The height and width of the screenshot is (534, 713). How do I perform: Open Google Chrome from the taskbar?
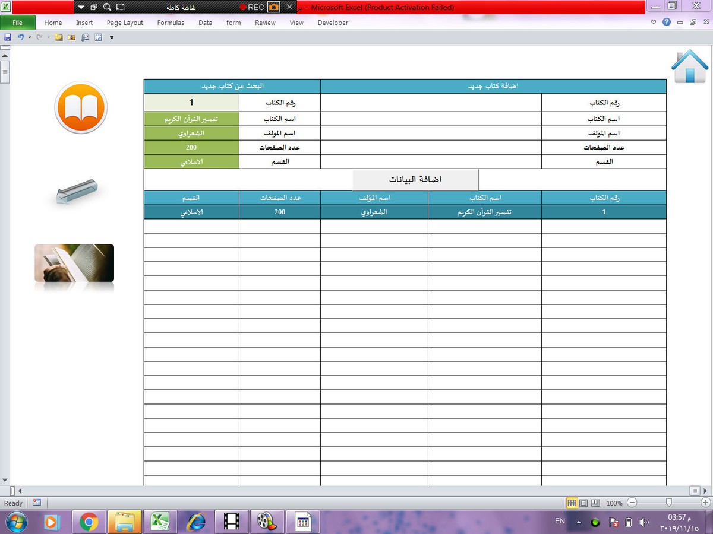pos(89,522)
